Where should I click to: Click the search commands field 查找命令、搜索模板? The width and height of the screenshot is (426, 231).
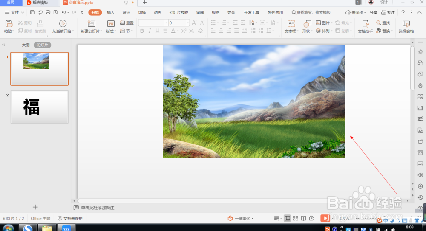point(311,12)
